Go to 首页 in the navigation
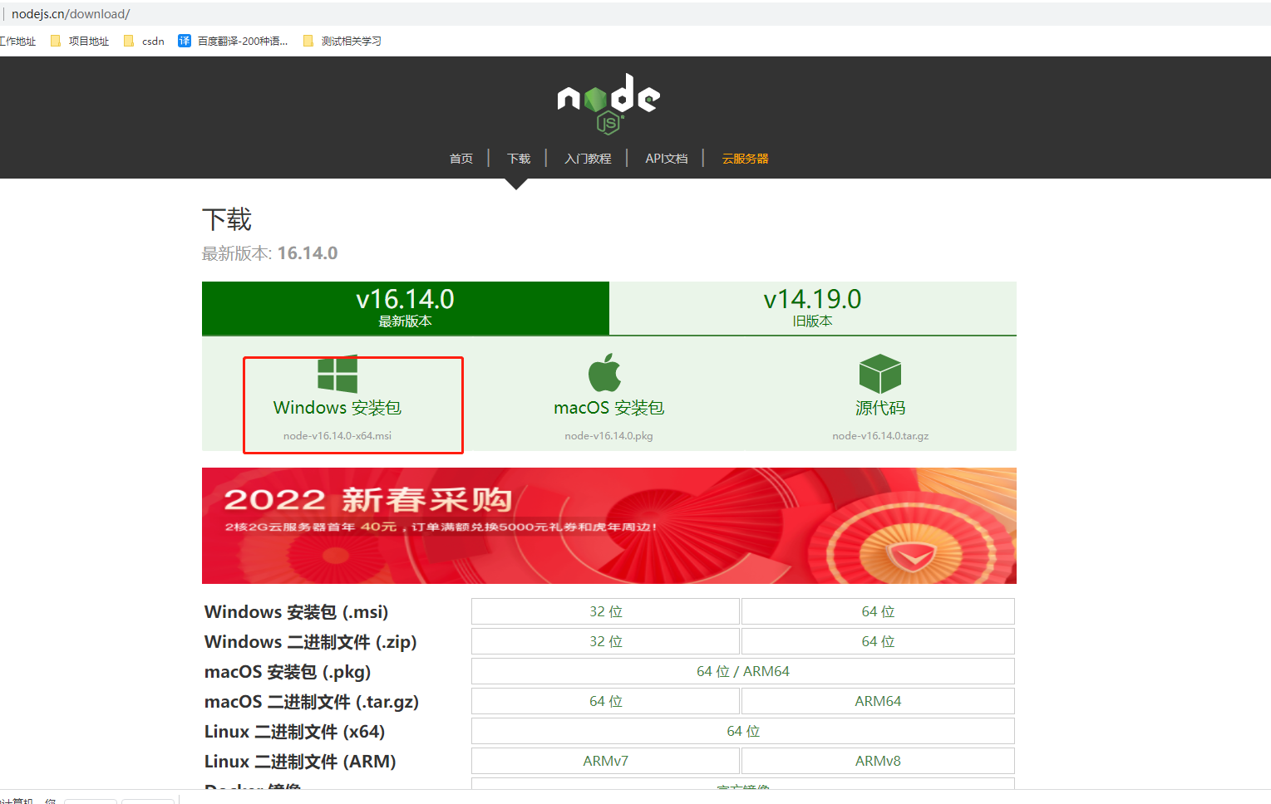1271x804 pixels. (461, 159)
